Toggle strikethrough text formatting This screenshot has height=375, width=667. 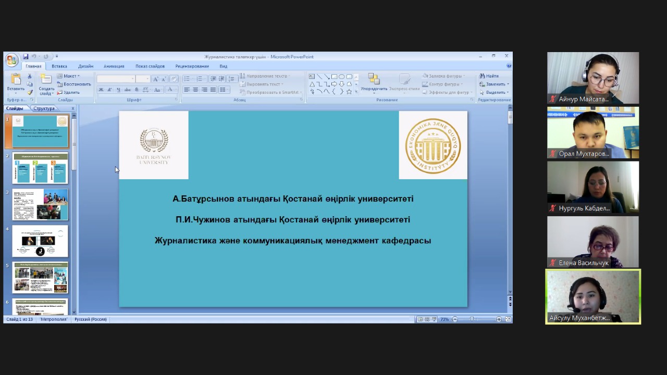pyautogui.click(x=127, y=90)
